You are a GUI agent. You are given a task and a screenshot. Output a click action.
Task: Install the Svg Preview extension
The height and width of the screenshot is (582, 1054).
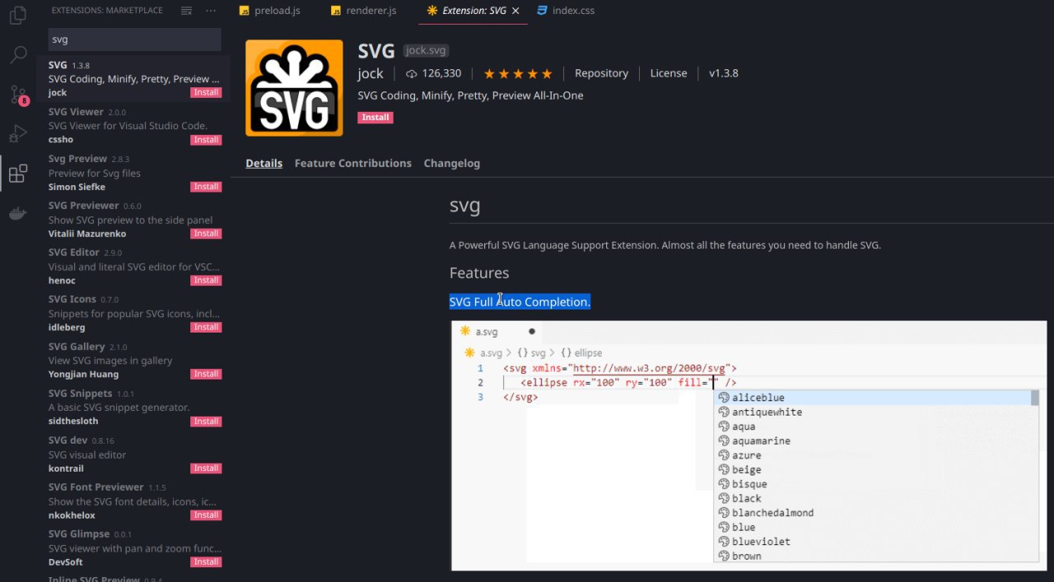(x=206, y=186)
